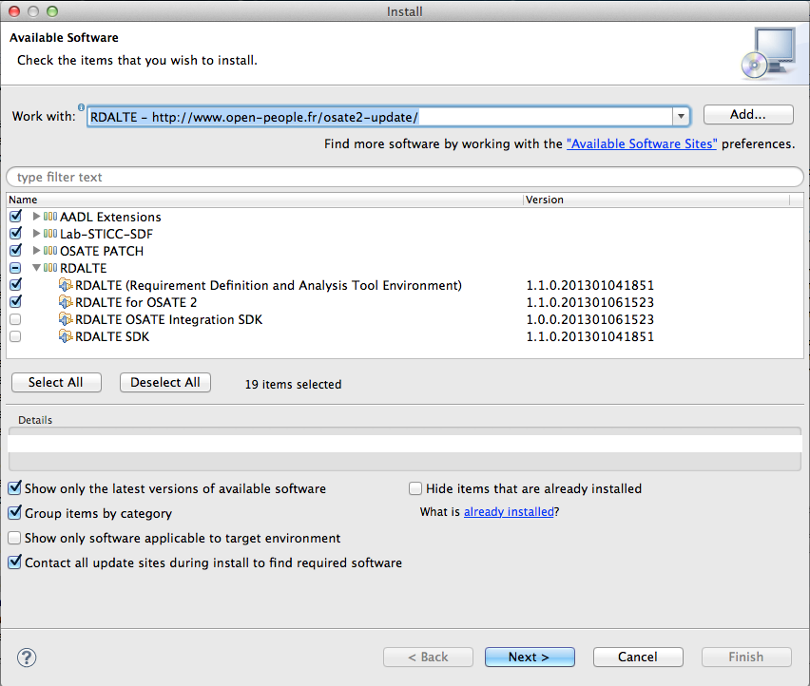810x686 pixels.
Task: Click version 1.0.0.201301061523 cell
Action: point(590,319)
